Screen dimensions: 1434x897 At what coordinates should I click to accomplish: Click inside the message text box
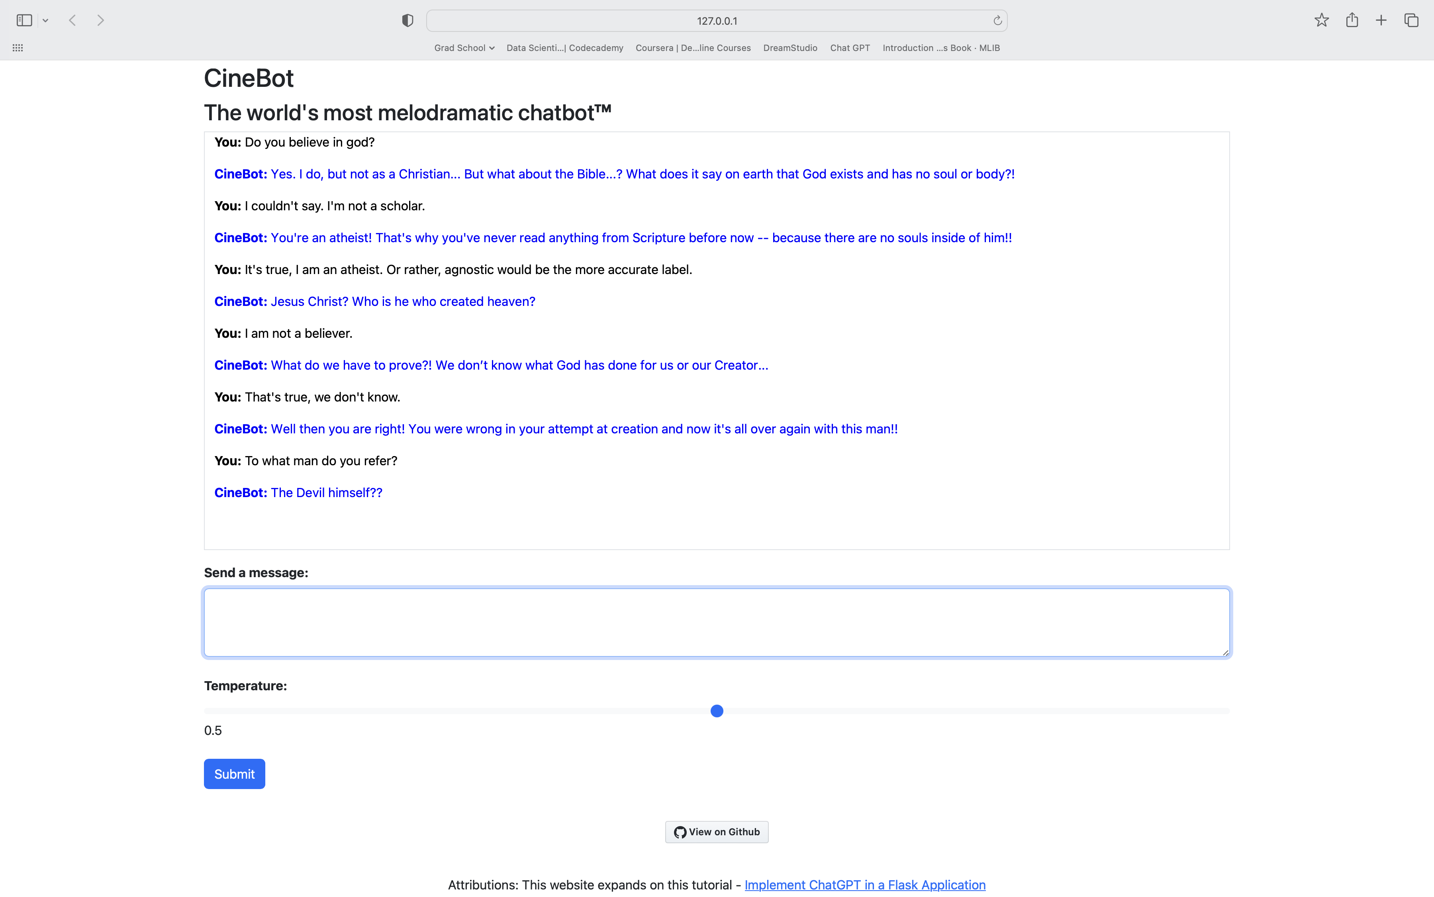tap(716, 622)
